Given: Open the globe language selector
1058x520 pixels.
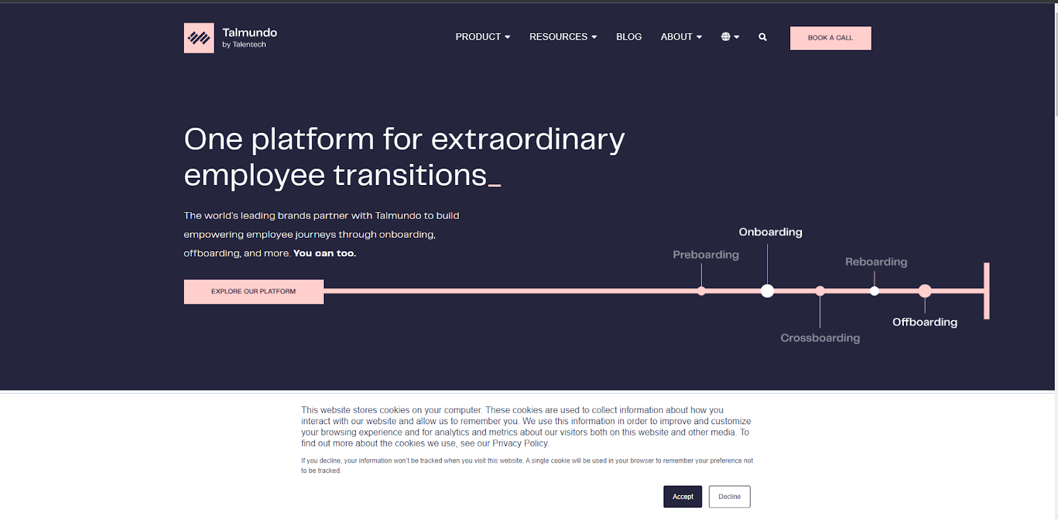Looking at the screenshot, I should point(730,37).
